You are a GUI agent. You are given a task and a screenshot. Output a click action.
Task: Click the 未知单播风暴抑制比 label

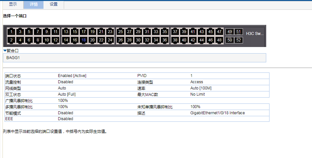155,107
